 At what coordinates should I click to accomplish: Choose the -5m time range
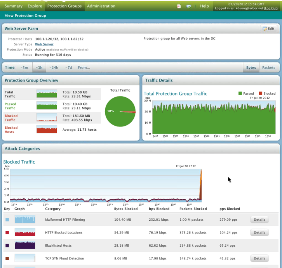coord(24,67)
